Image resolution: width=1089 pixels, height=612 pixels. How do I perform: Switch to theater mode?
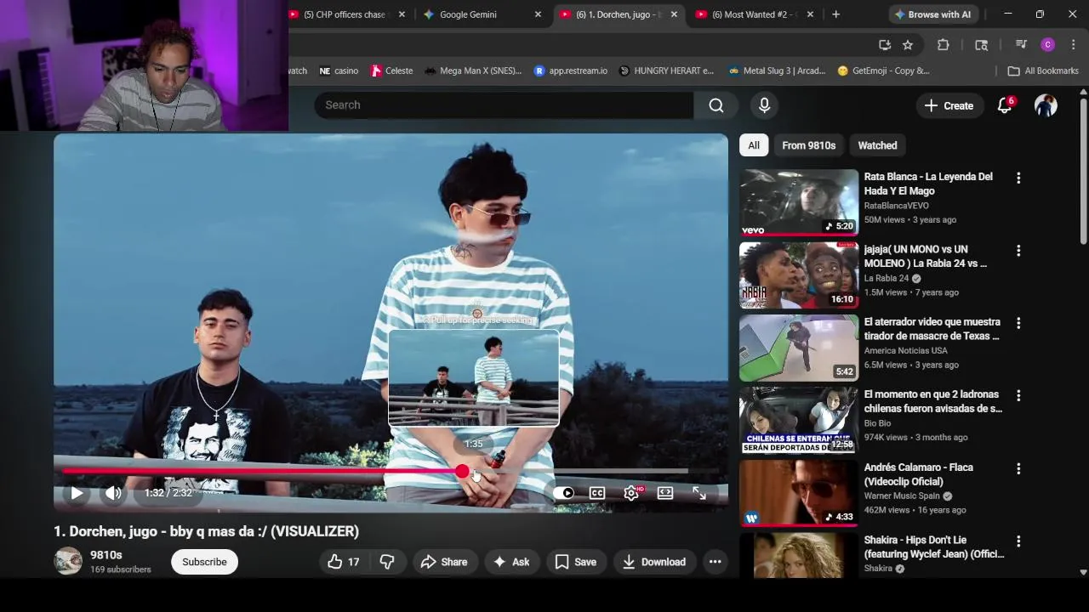665,493
